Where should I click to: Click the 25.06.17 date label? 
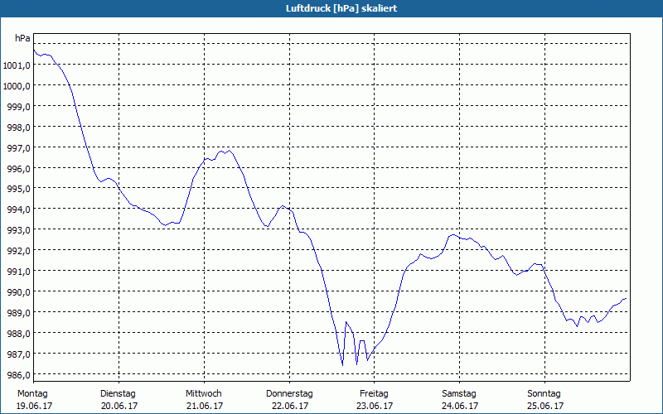545,406
